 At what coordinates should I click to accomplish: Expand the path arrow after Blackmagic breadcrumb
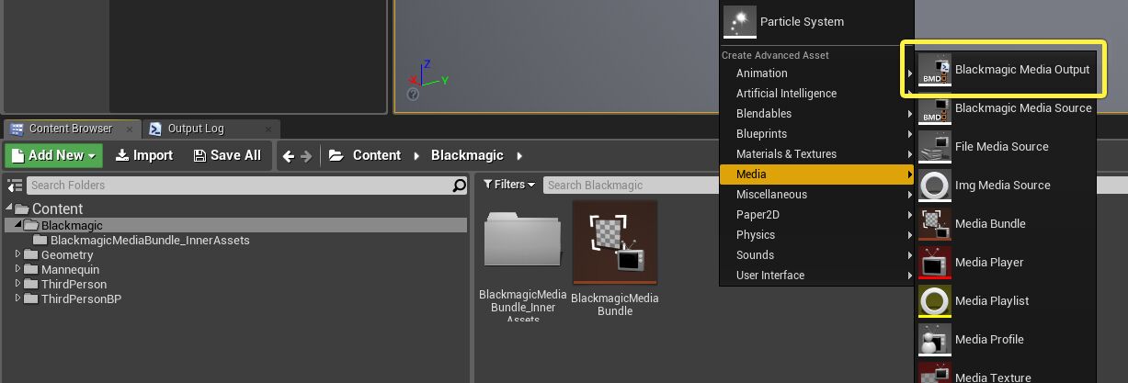click(519, 156)
